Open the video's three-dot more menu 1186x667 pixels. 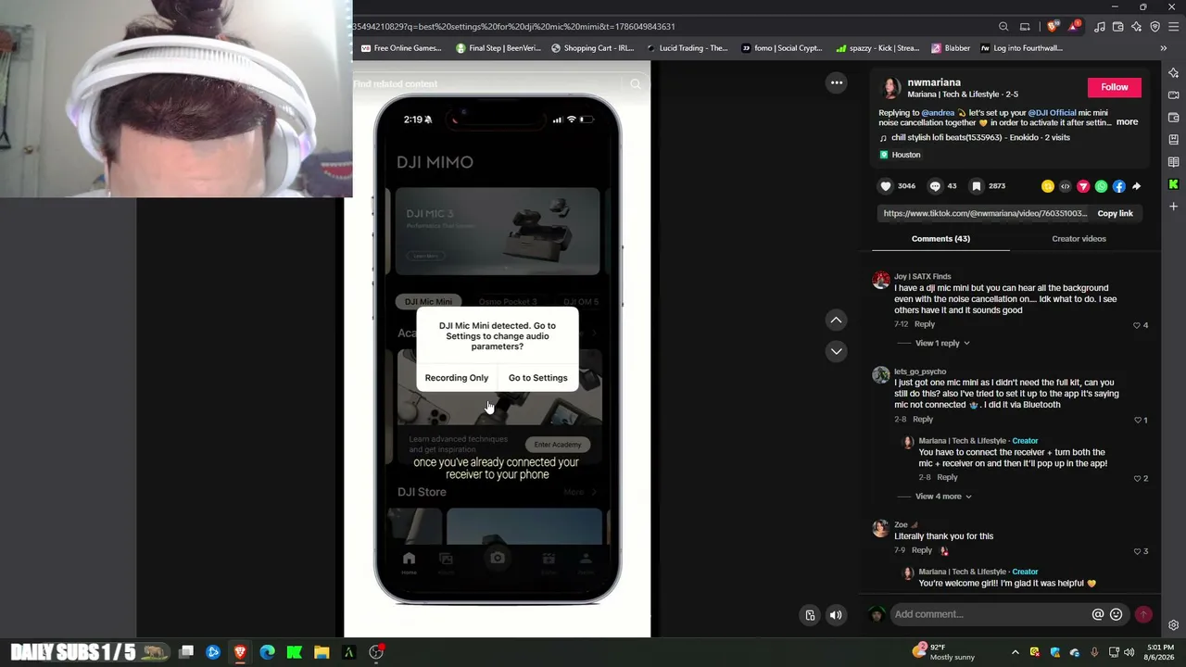click(x=837, y=82)
